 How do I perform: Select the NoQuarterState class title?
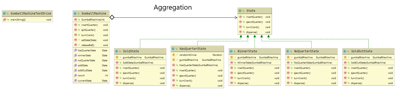[x=306, y=51]
